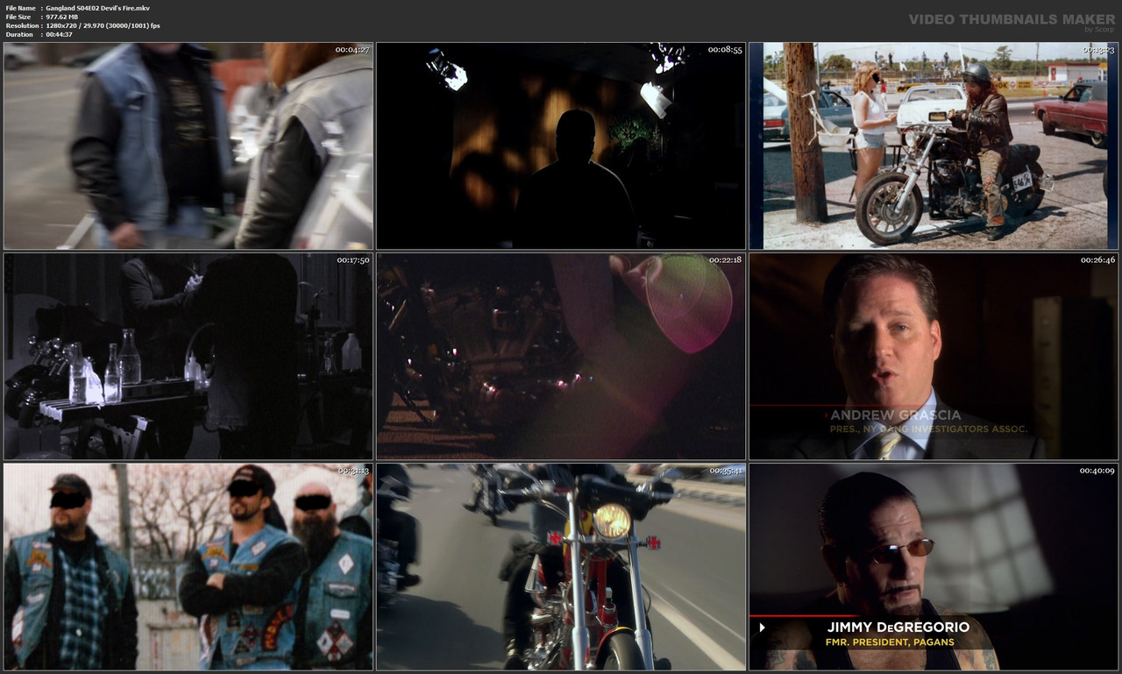
Task: Open the Jimmy DeGregorio interview thumbnail
Action: pyautogui.click(x=934, y=567)
